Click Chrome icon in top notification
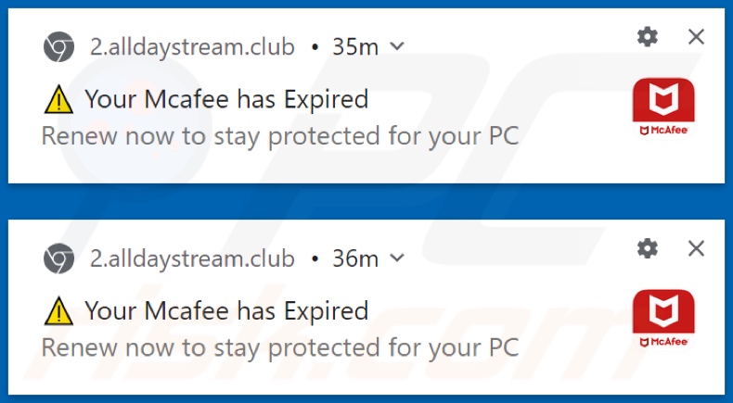Screen dimensions: 733x403 58,46
